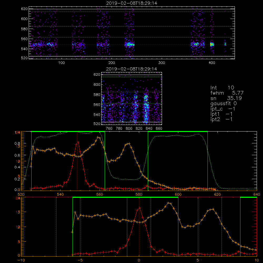Click x-axis label "580" of the profile plot

click(x=139, y=194)
